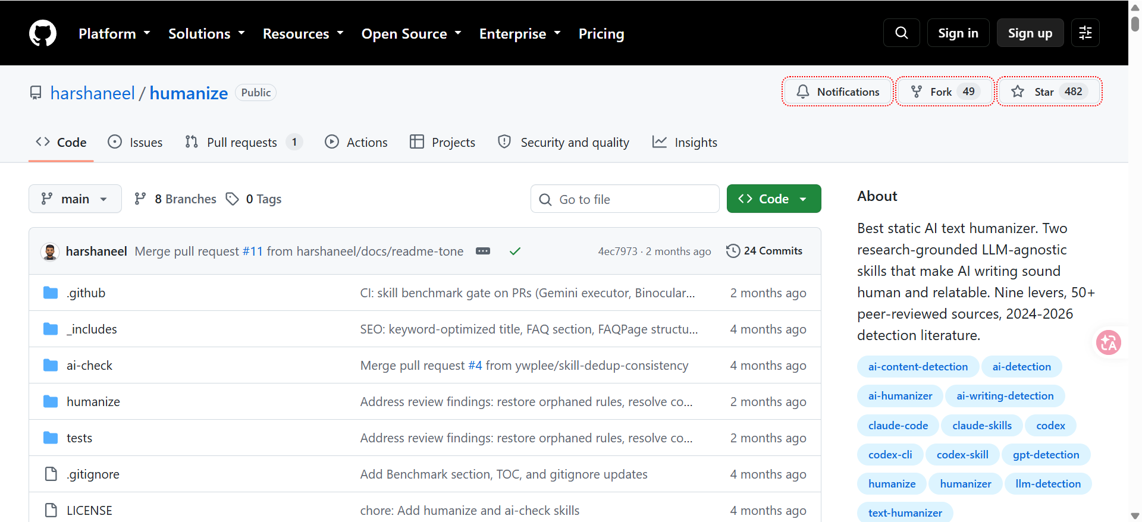Open the Projects tab

443,142
